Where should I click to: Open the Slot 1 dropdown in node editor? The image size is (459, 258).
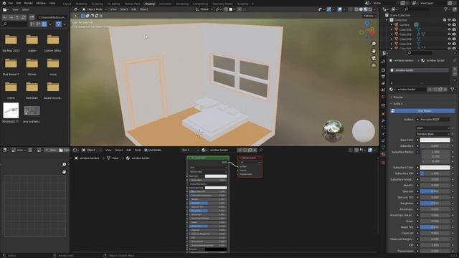click(x=190, y=150)
